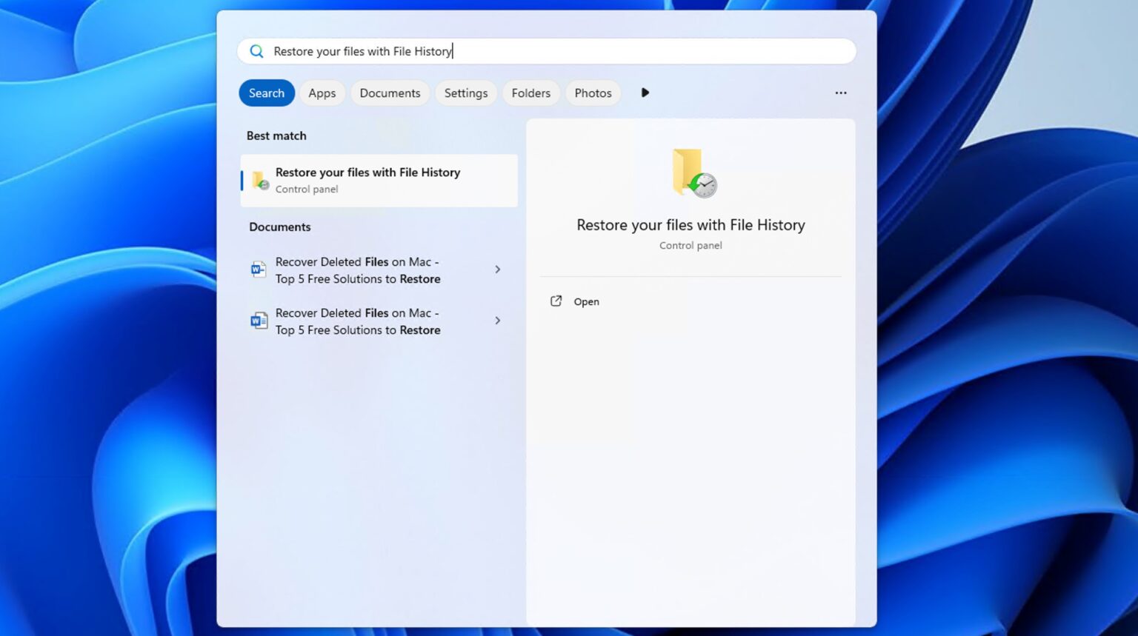
Task: Switch to the Settings filter tab
Action: (x=466, y=93)
